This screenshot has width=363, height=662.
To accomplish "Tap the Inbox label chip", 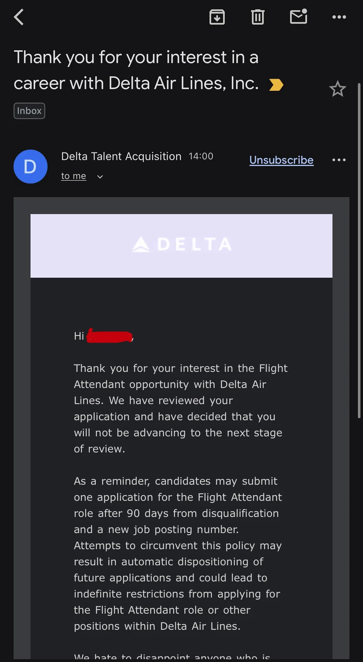I will [29, 111].
